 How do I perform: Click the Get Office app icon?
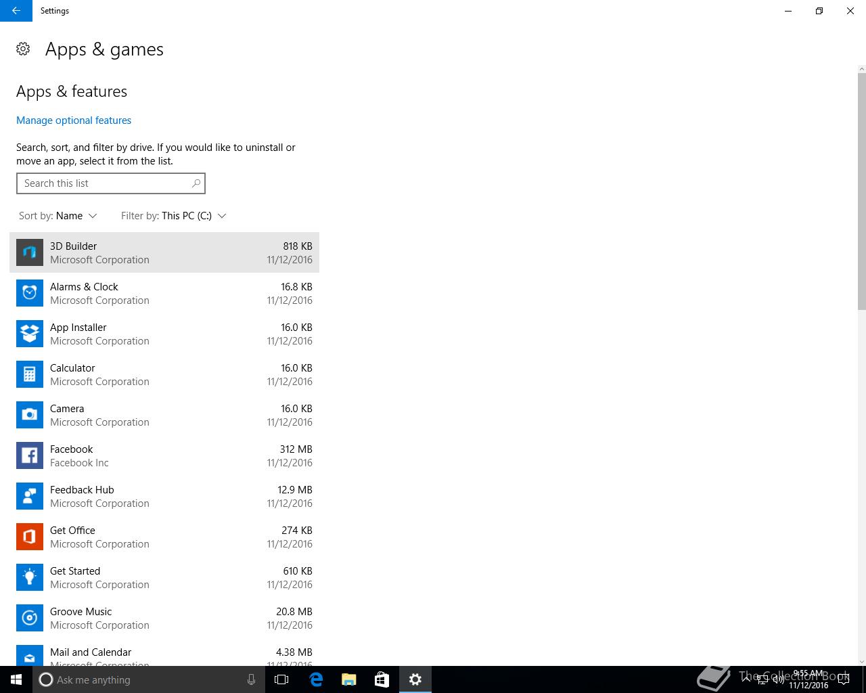(x=30, y=537)
